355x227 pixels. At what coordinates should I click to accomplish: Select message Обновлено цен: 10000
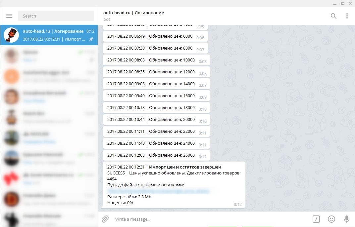coord(156,60)
